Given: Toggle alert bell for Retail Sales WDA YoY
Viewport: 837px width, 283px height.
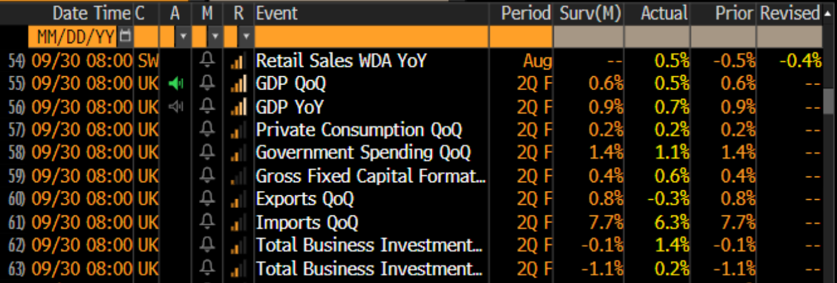Looking at the screenshot, I should [x=207, y=61].
